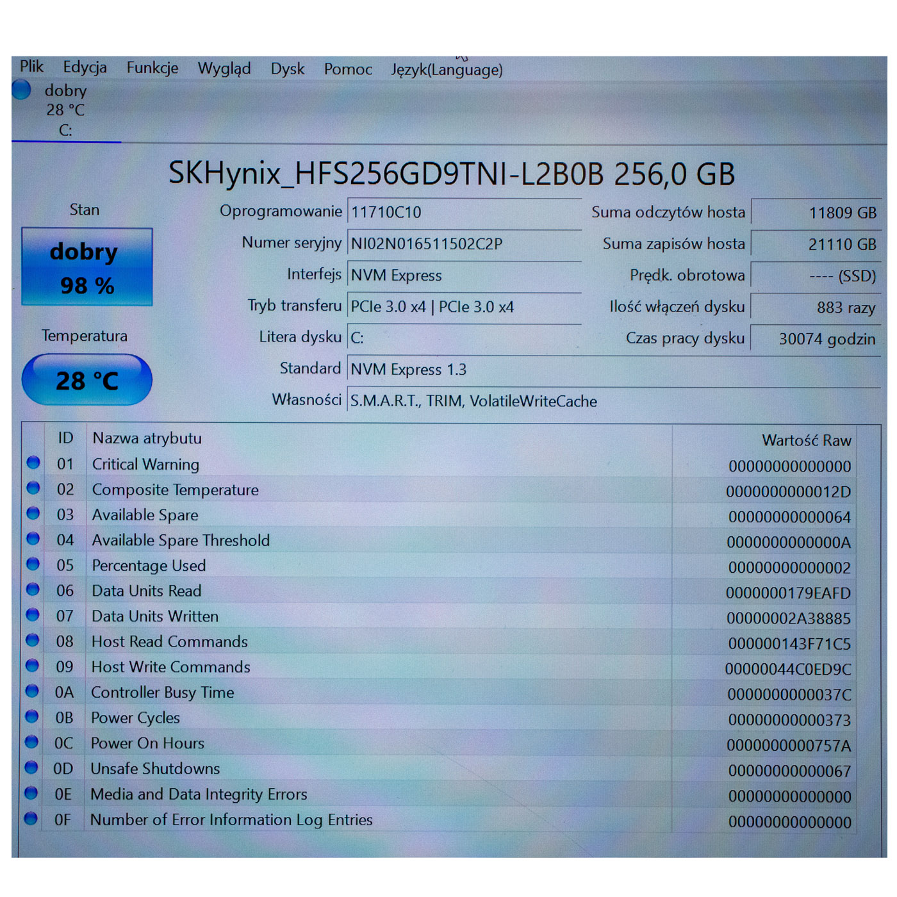Screen dimensions: 897x897
Task: Open the Język(Language) menu
Action: click(447, 70)
